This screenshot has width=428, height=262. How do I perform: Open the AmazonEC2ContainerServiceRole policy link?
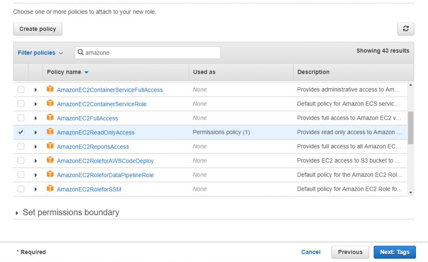(x=102, y=104)
